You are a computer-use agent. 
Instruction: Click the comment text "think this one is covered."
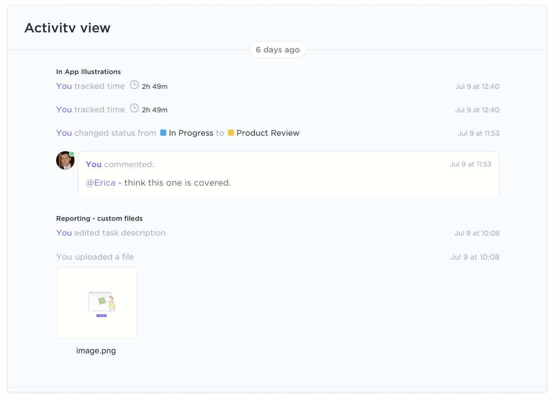(x=177, y=183)
